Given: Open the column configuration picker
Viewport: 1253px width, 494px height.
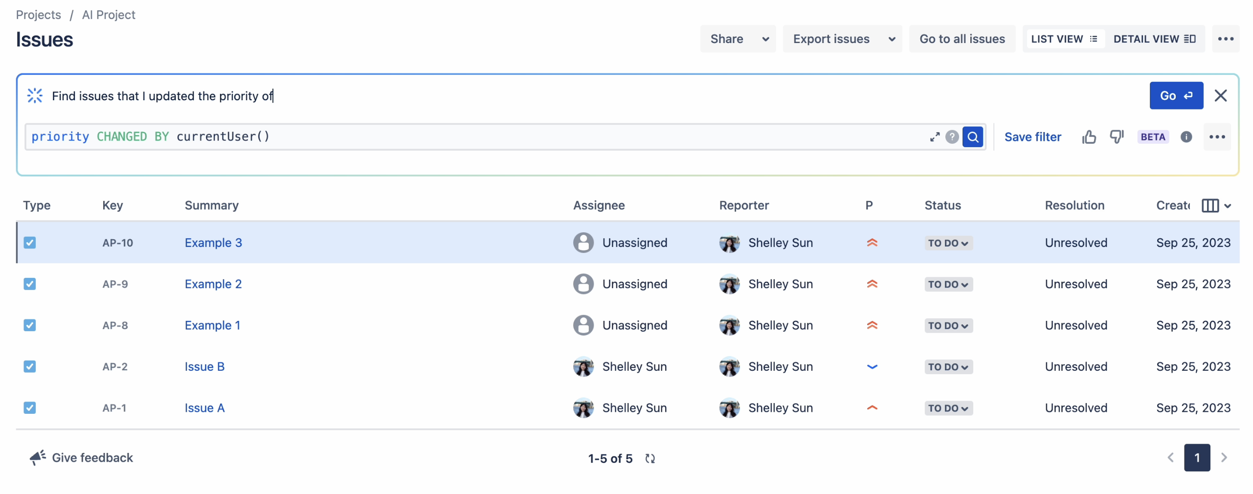Looking at the screenshot, I should tap(1215, 205).
